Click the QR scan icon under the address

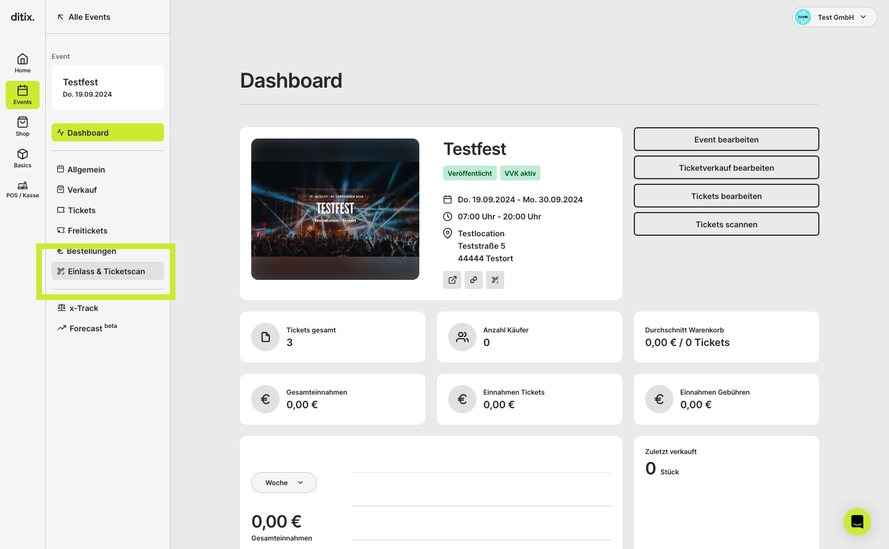[495, 280]
